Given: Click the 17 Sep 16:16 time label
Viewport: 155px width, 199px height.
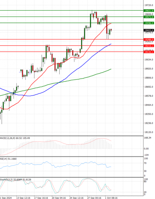Looking at the screenshot, I should point(41,198).
